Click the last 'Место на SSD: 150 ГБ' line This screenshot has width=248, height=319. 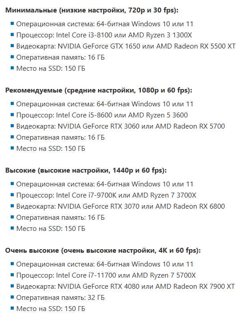(51, 309)
